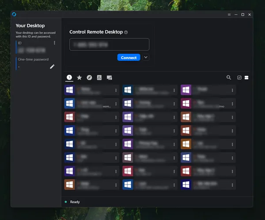The width and height of the screenshot is (265, 220).
Task: Edit one-time password with pencil icon
Action: click(x=52, y=67)
